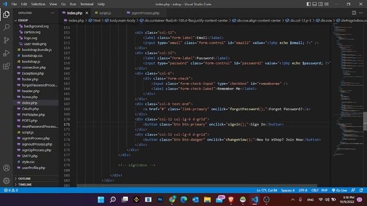The width and height of the screenshot is (367, 206).
Task: Open File Explorer from the taskbar
Action: pyautogui.click(x=207, y=200)
